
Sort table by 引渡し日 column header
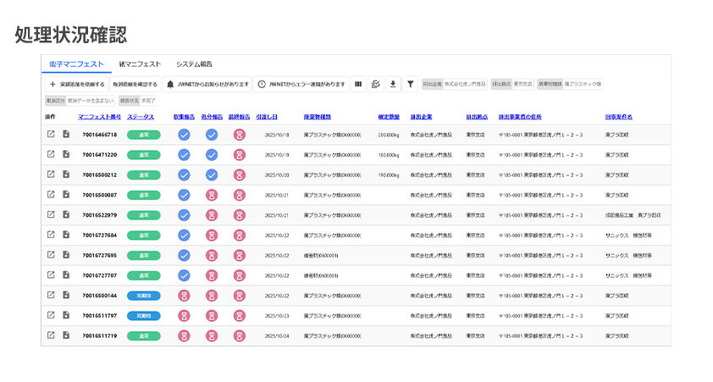[267, 117]
